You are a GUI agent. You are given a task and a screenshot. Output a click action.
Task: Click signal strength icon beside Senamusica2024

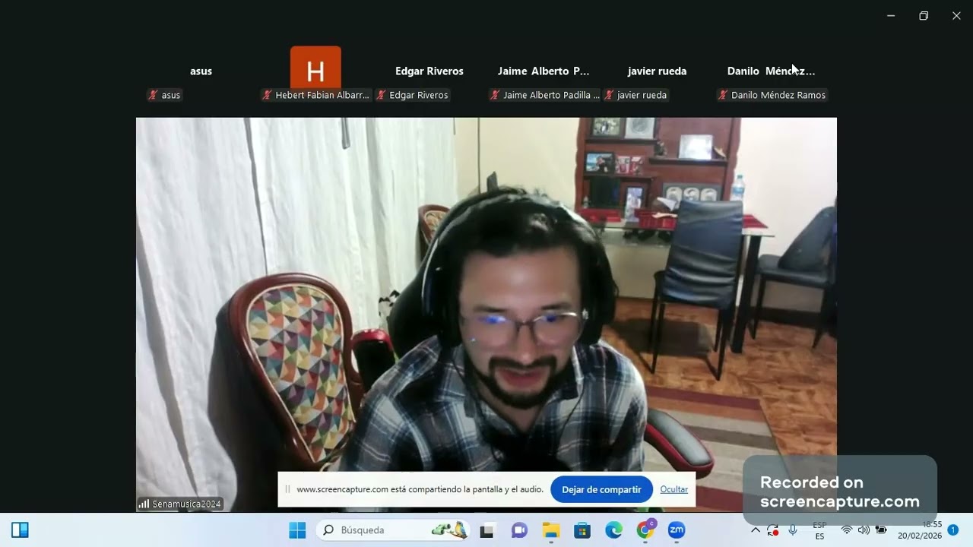144,504
